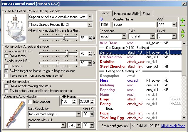Viewport: 188px width, 132px height.
Task: Open the Mir AI Web Page link
Action: 173,126
